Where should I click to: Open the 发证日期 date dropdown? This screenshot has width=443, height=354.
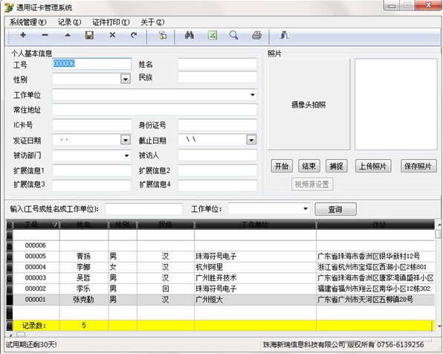126,140
